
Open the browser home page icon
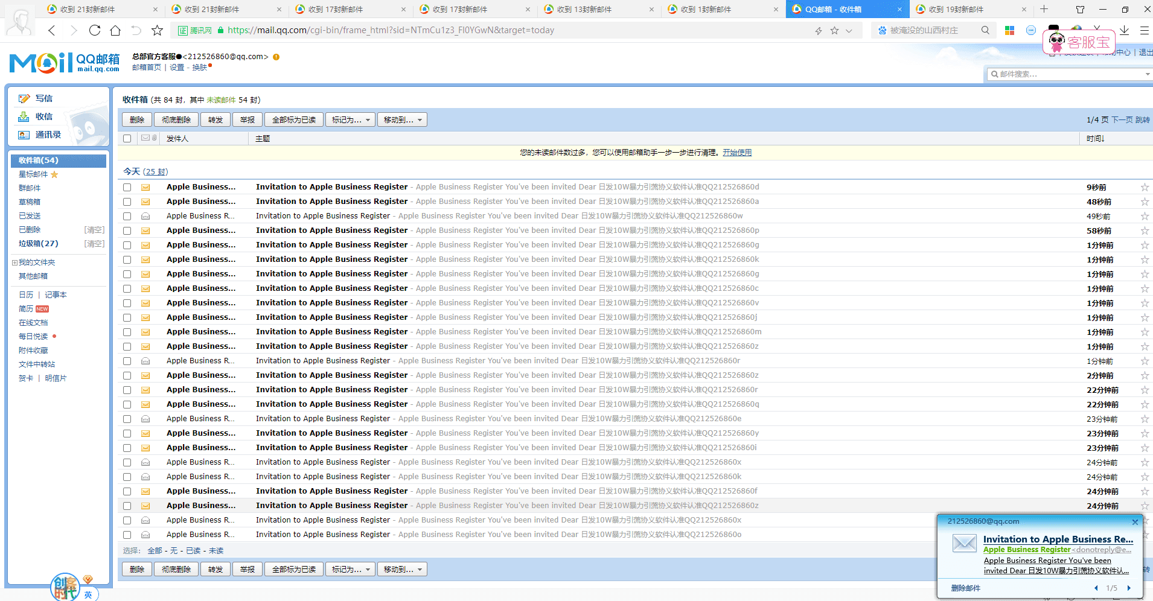[x=115, y=30]
